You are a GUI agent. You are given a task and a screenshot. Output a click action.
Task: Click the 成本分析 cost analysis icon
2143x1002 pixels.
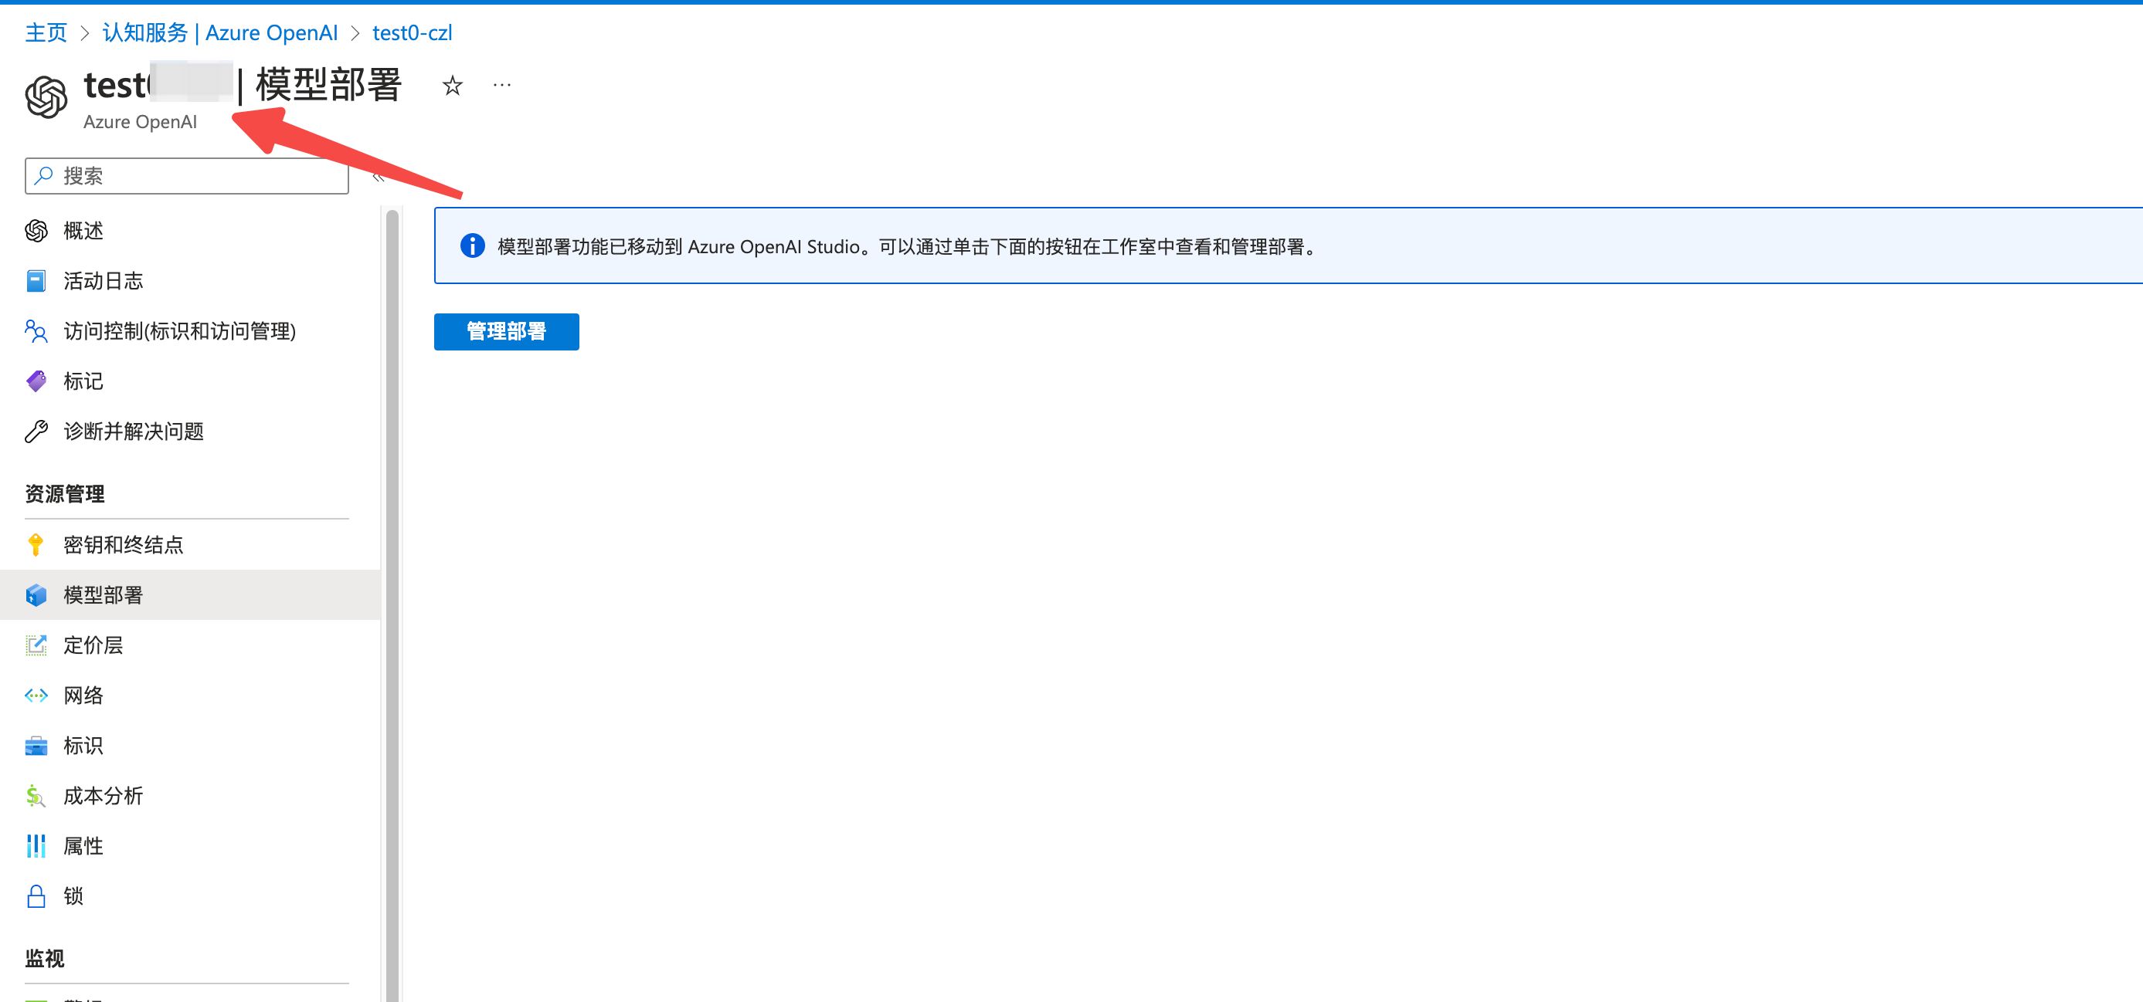coord(36,796)
